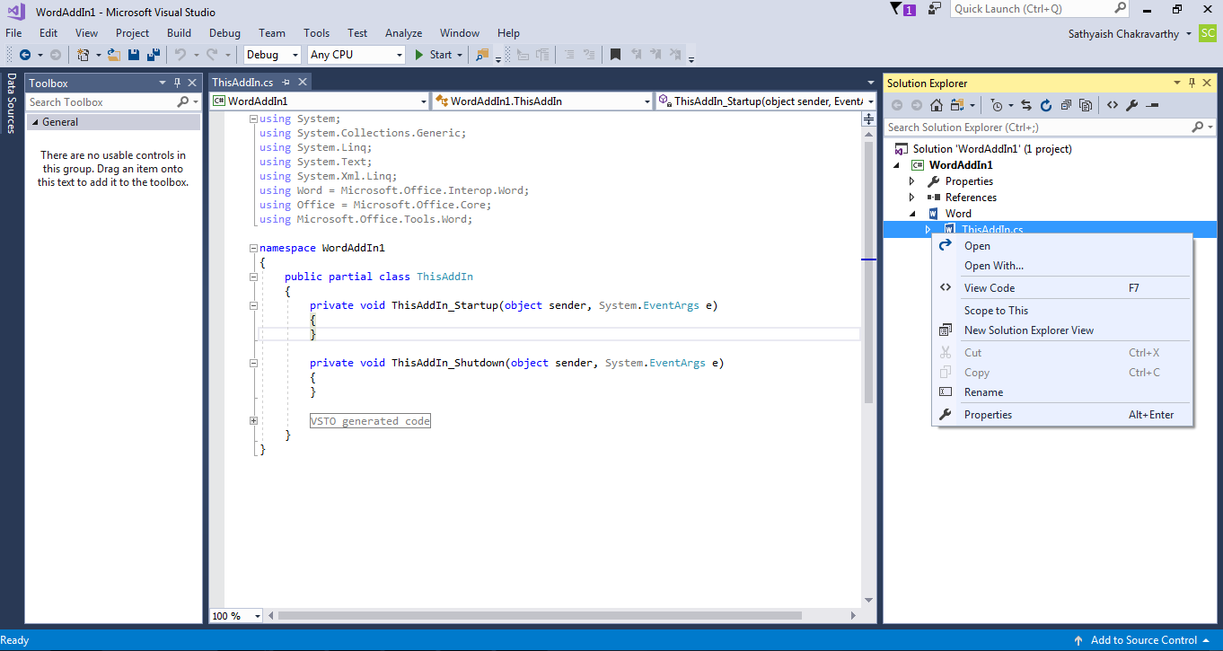1223x651 pixels.
Task: Open the Build menu
Action: [179, 33]
